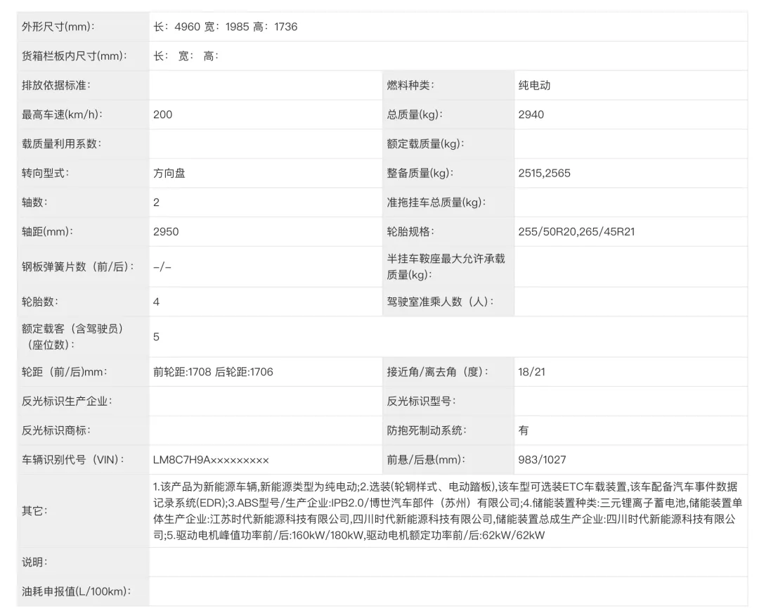Click the 前悬/后悬(mm) label
The image size is (759, 611).
pyautogui.click(x=425, y=459)
